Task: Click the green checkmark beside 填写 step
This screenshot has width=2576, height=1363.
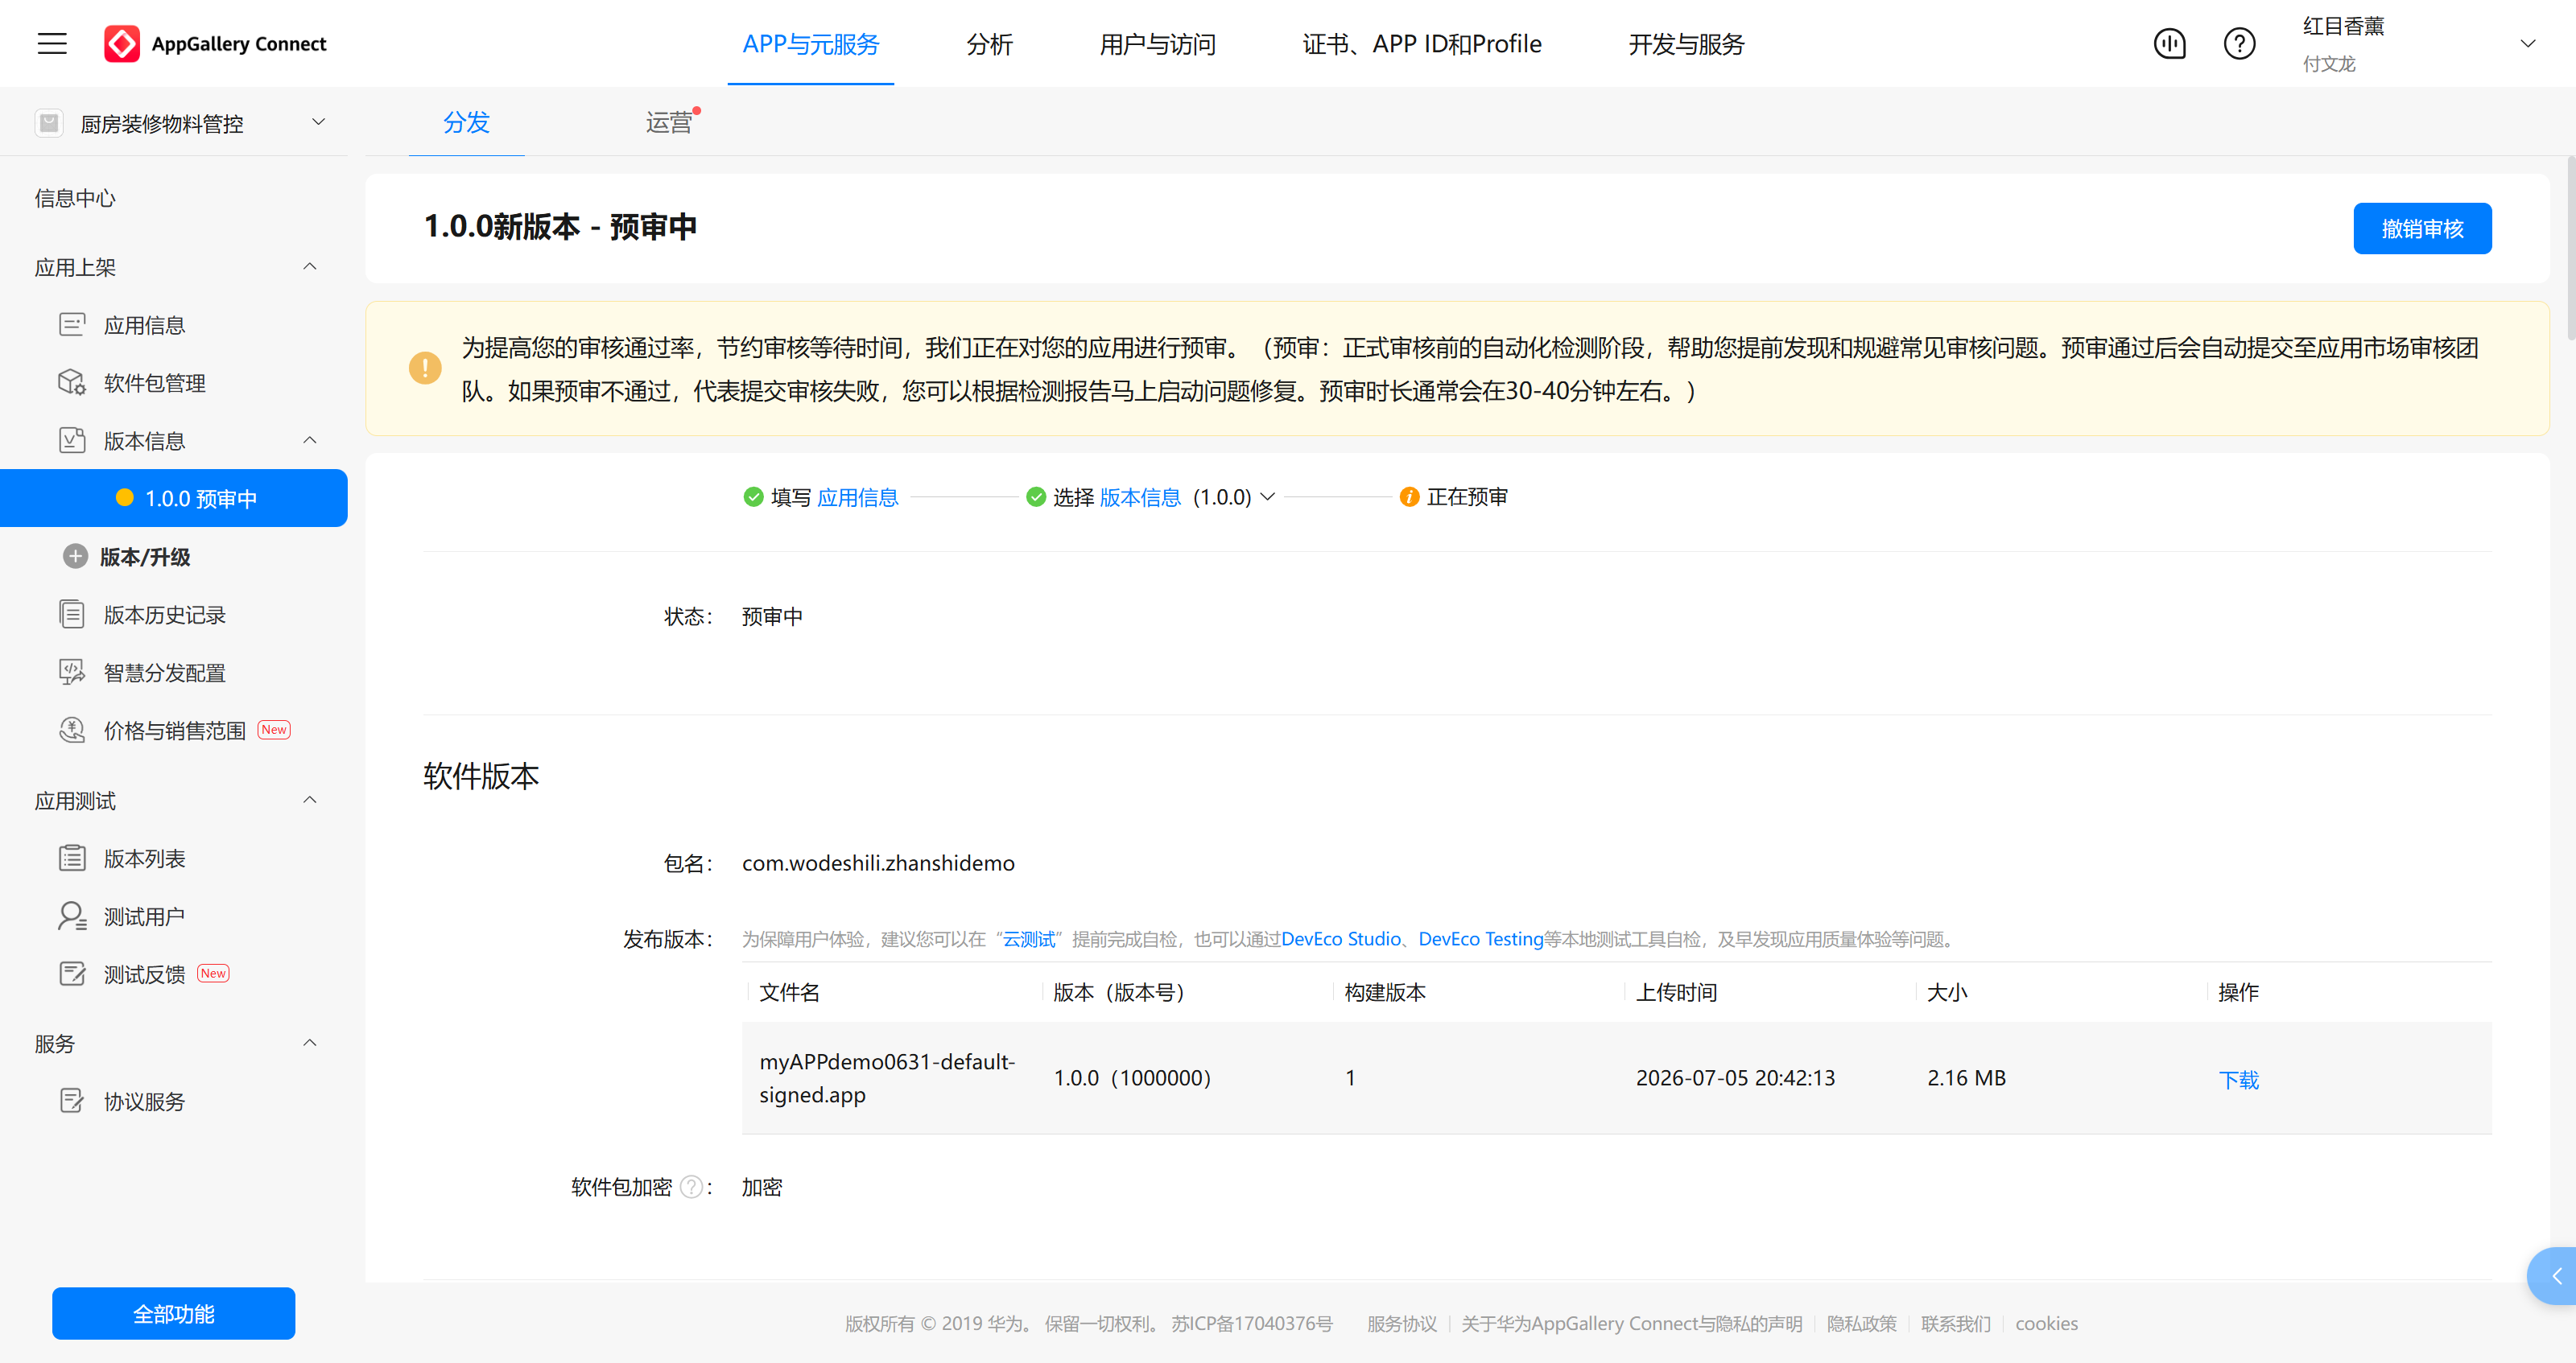Action: 753,496
